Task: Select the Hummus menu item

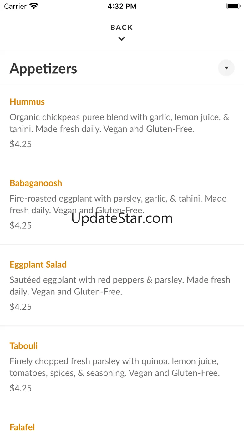Action: tap(27, 102)
